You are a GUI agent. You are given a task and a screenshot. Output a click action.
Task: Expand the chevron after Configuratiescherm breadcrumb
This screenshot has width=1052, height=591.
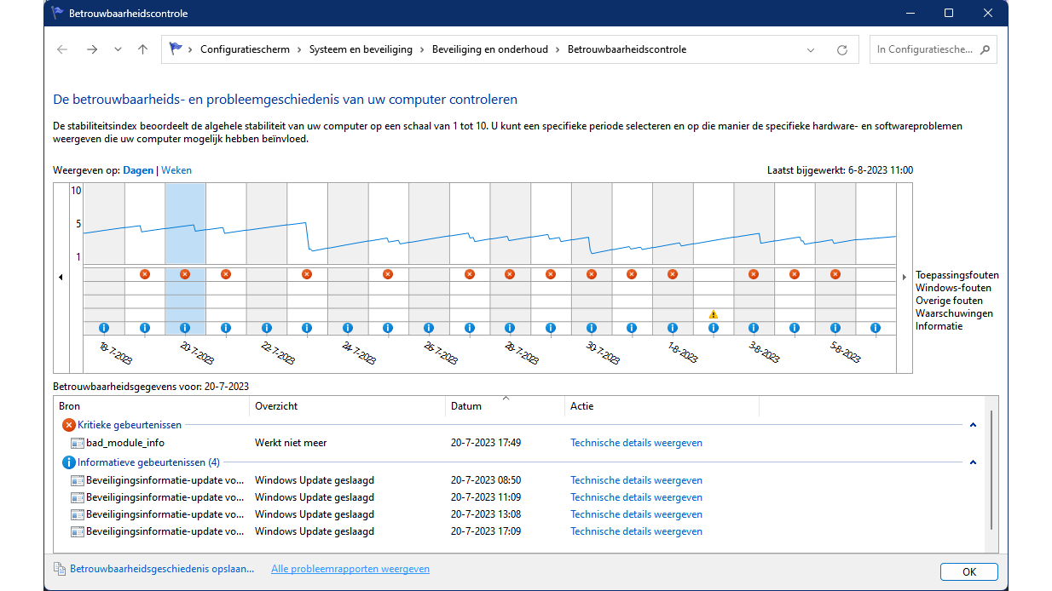pos(300,49)
